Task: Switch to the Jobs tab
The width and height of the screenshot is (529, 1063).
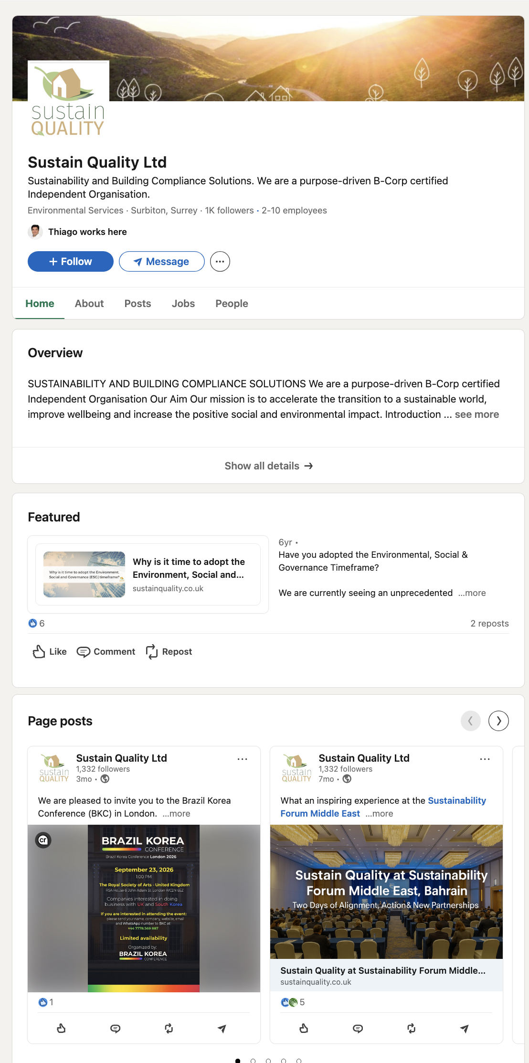Action: point(183,303)
